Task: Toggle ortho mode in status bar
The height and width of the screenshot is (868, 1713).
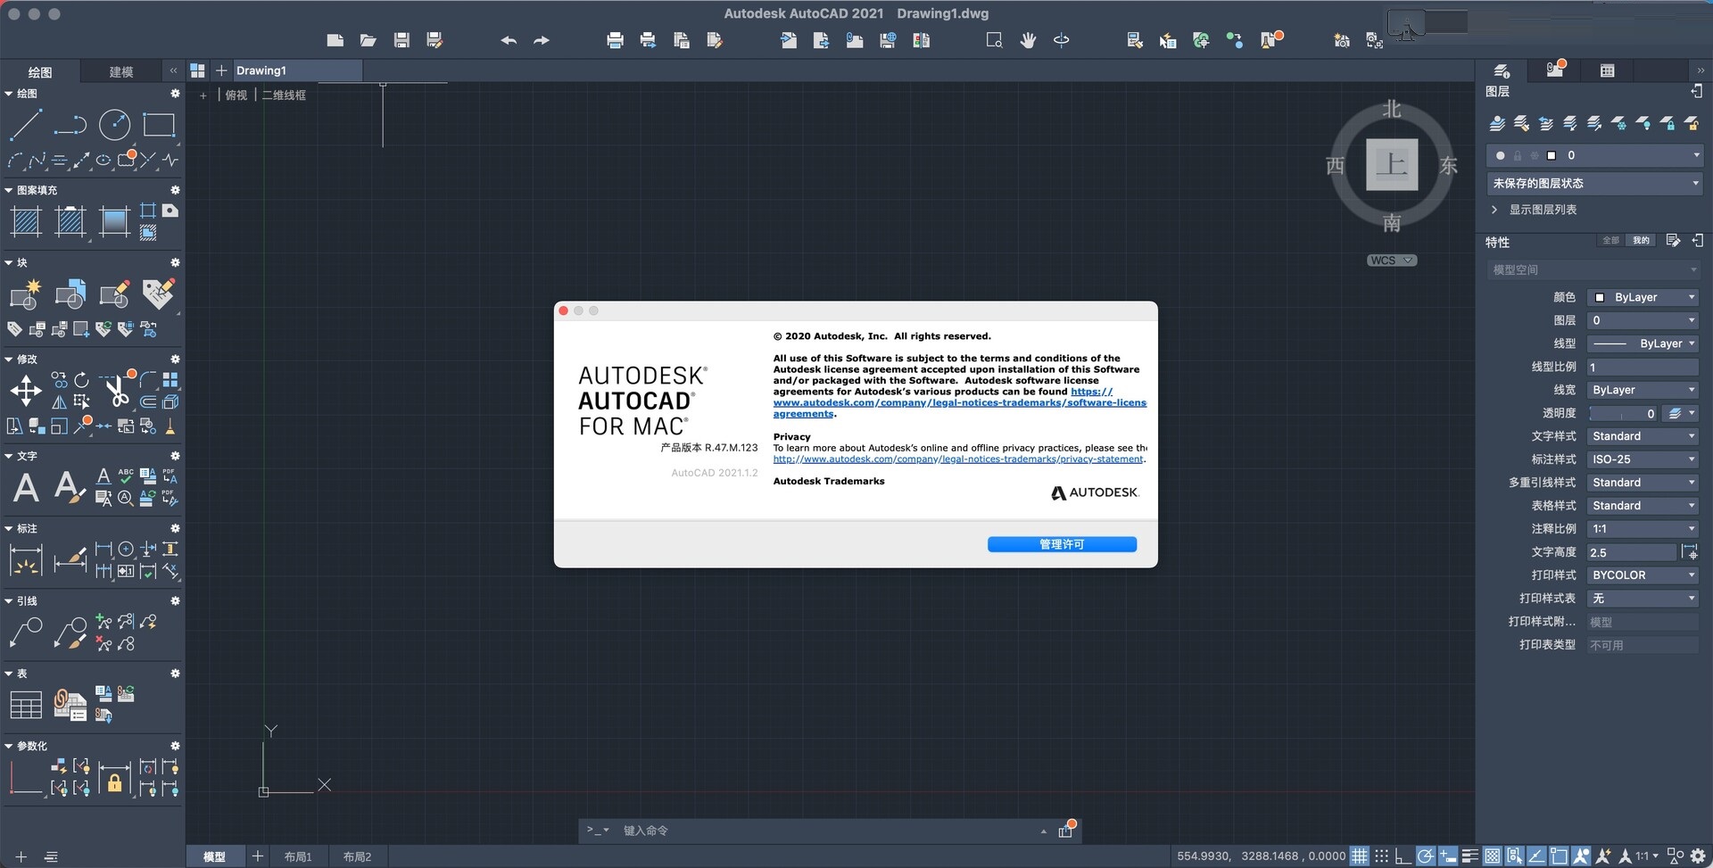Action: (1403, 856)
